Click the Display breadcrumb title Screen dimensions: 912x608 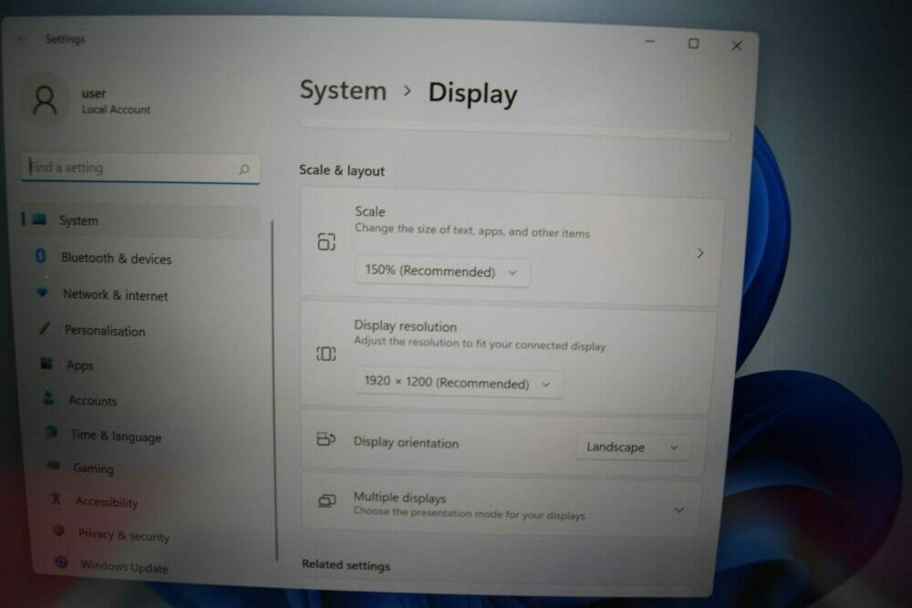[x=472, y=94]
